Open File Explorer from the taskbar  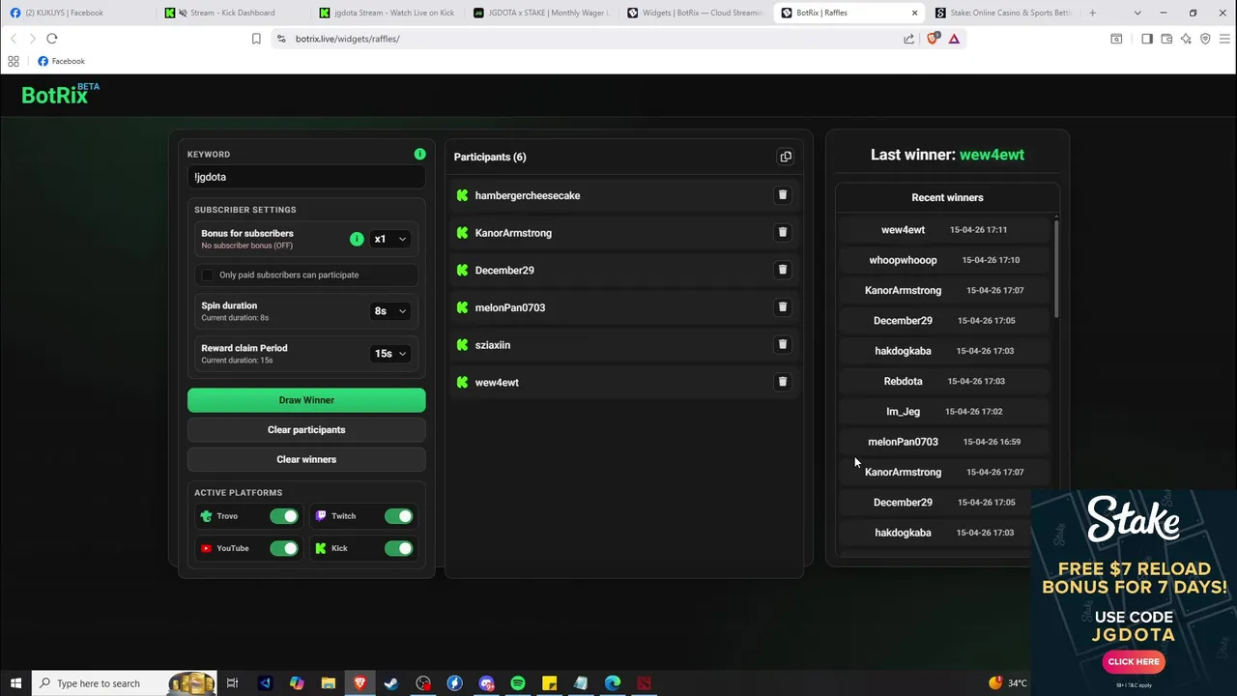[329, 683]
